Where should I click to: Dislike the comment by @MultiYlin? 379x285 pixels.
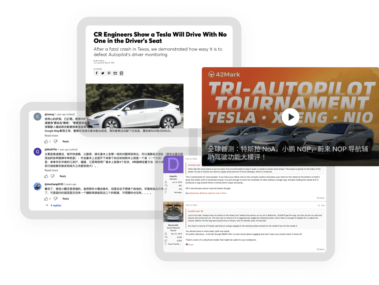pos(53,176)
